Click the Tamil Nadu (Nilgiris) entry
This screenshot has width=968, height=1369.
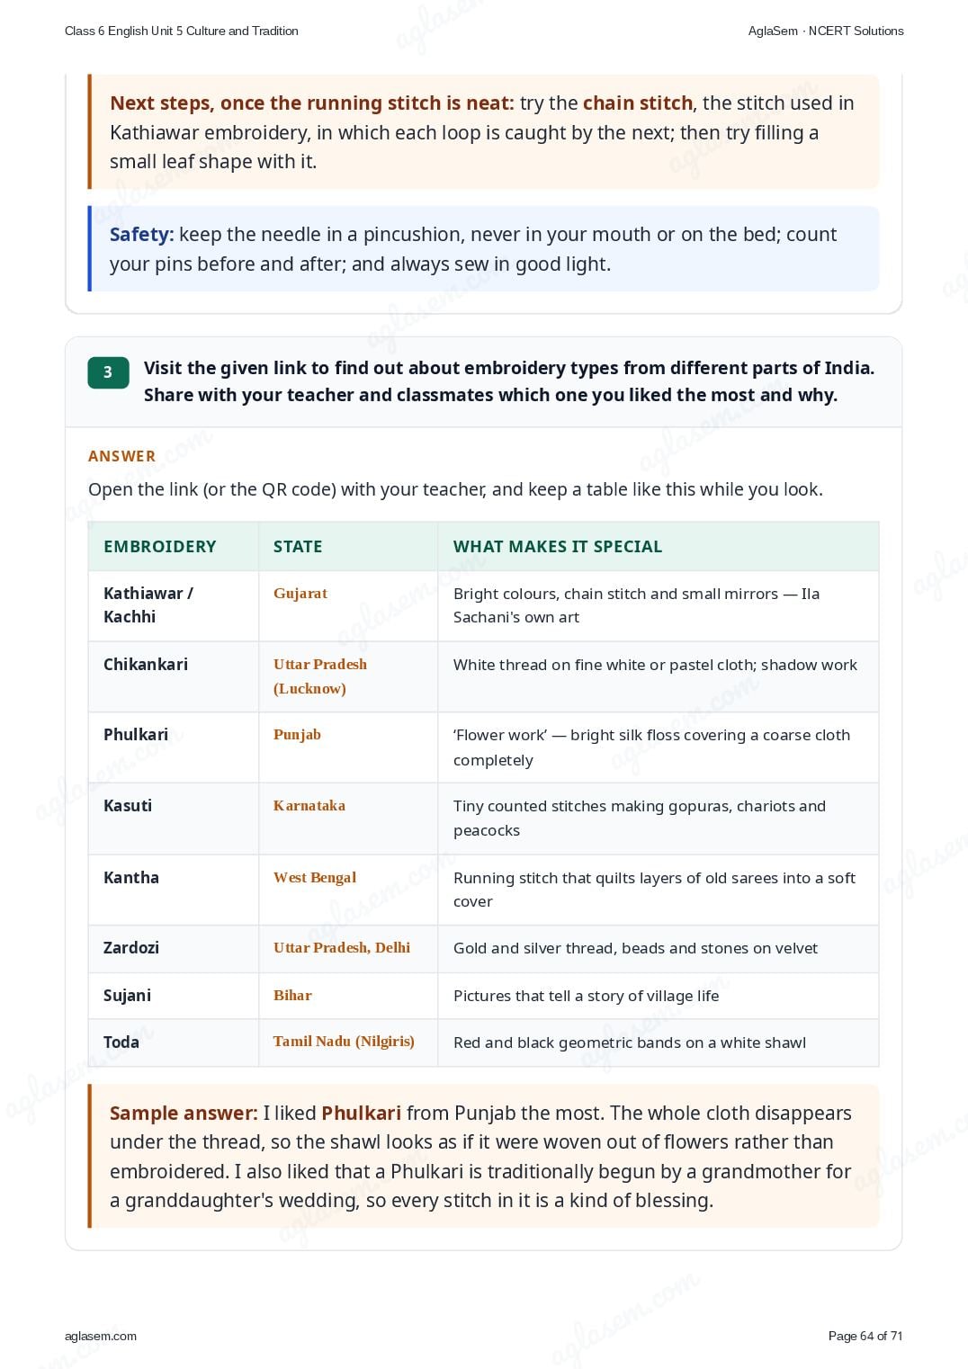point(344,1042)
